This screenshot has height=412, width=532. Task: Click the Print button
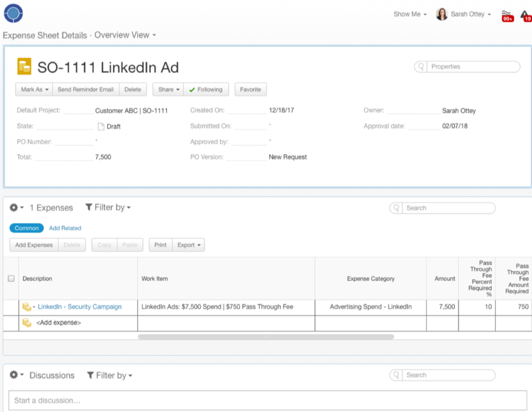pos(160,245)
